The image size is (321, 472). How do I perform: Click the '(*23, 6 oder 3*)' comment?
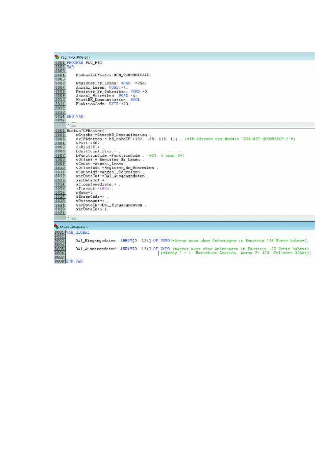point(166,155)
